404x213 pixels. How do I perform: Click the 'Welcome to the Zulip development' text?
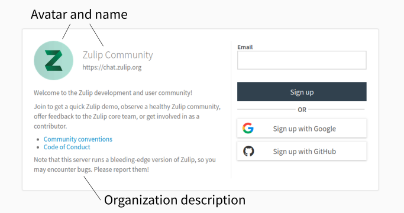click(x=113, y=93)
